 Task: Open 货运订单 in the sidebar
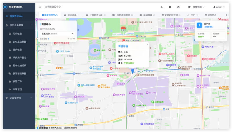[x=19, y=82]
